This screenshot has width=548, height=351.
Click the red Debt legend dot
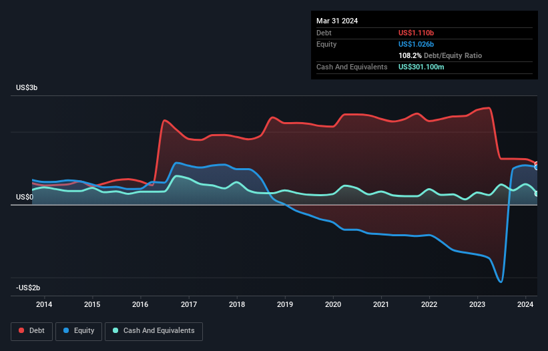point(21,330)
